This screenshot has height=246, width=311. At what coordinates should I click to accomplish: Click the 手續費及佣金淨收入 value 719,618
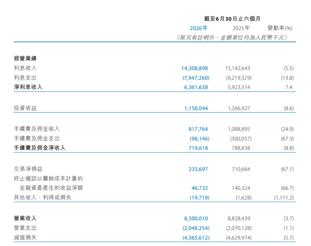[x=198, y=148]
